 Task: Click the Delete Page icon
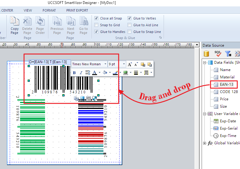coord(27,21)
